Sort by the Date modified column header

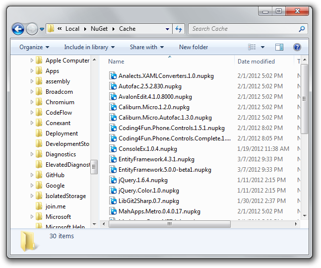click(x=256, y=62)
